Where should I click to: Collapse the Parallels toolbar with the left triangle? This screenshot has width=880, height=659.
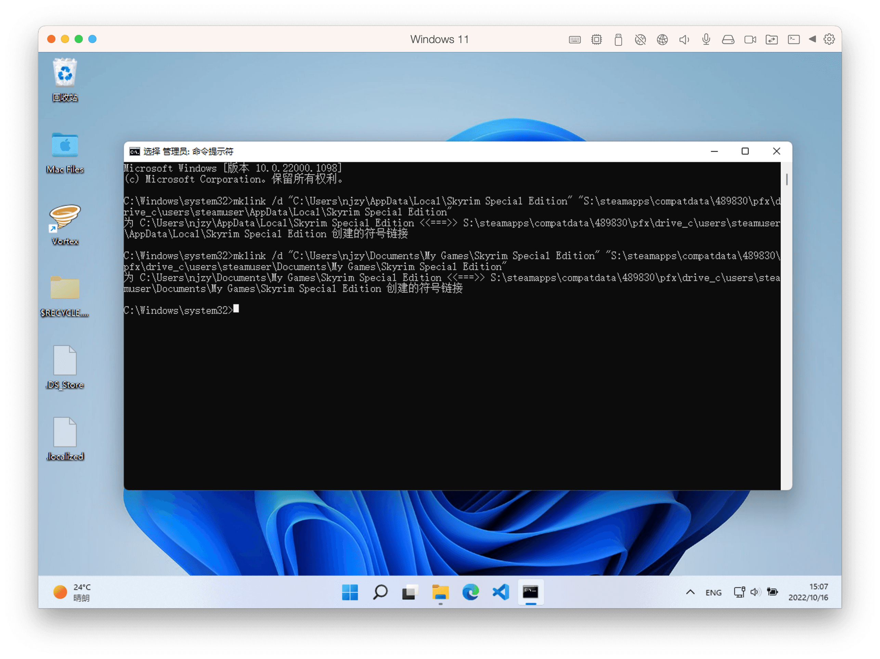coord(812,39)
